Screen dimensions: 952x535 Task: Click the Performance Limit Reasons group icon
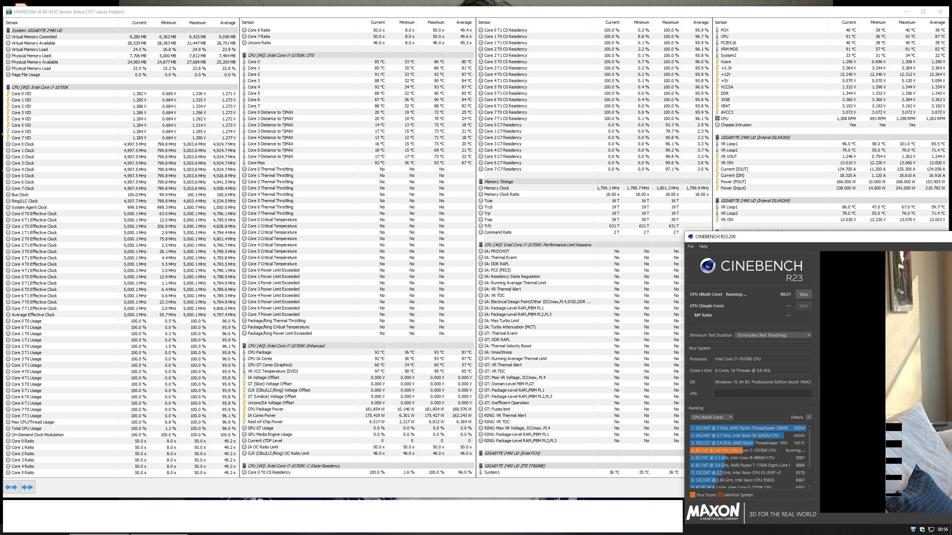(x=481, y=245)
